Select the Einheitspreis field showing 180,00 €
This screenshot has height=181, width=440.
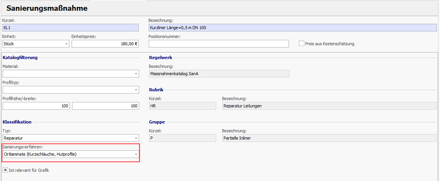(105, 44)
